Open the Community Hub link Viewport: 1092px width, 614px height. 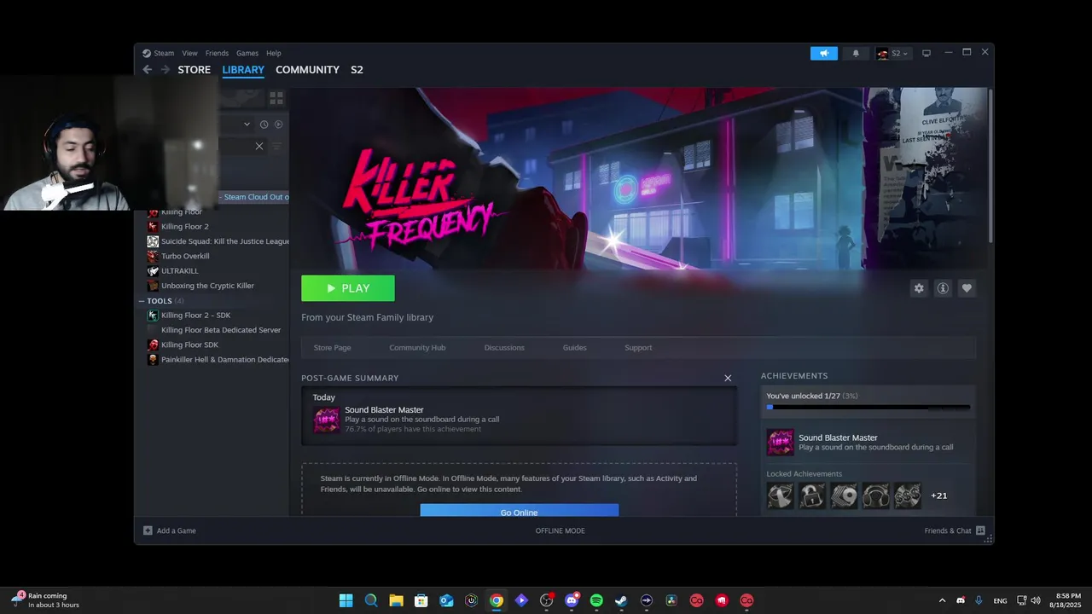click(417, 348)
